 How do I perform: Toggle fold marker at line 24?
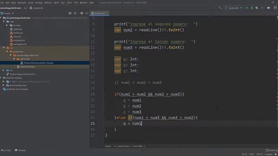[x=103, y=117]
